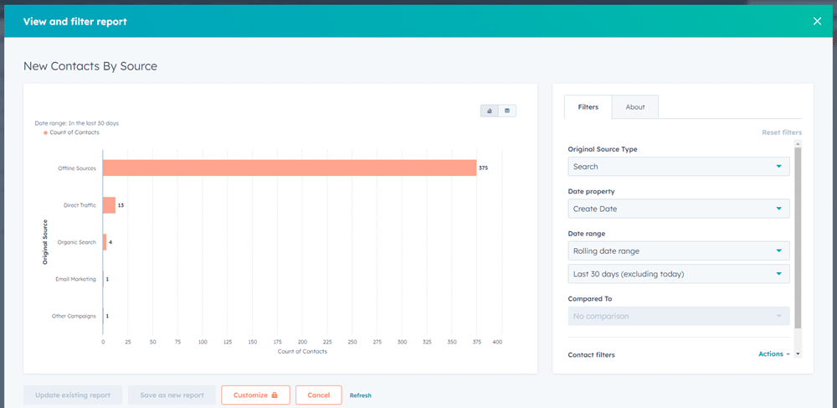Click the Direct Traffic axis label
Image resolution: width=837 pixels, height=408 pixels.
80,205
